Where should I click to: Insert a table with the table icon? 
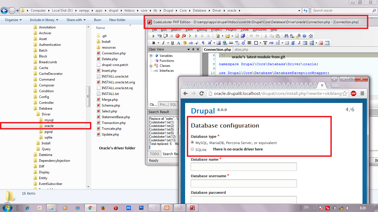pos(287,43)
